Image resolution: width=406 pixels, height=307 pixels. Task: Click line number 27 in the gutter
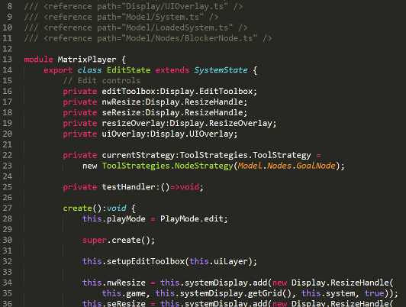point(8,208)
